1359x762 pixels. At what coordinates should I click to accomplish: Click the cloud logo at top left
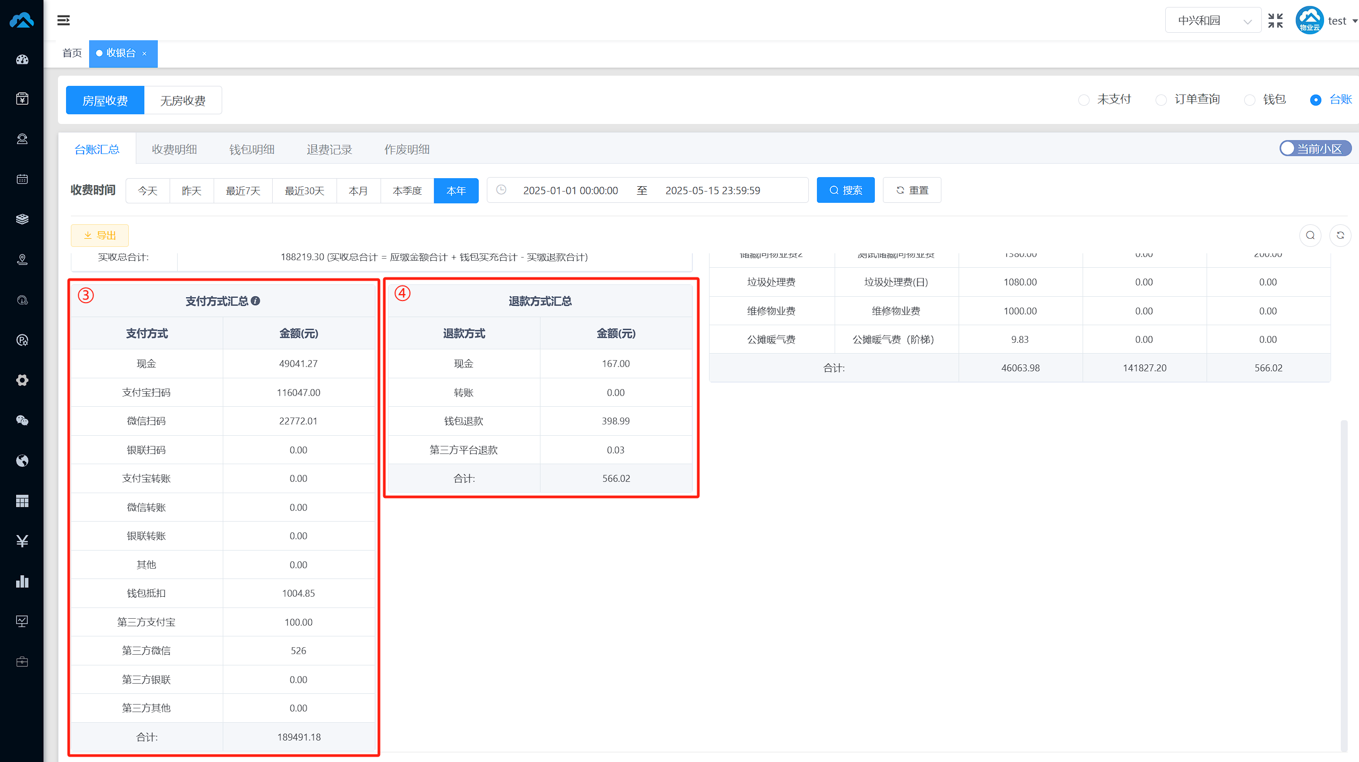(x=22, y=20)
